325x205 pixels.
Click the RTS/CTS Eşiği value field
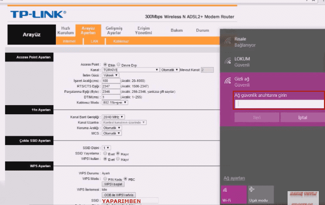click(x=111, y=86)
